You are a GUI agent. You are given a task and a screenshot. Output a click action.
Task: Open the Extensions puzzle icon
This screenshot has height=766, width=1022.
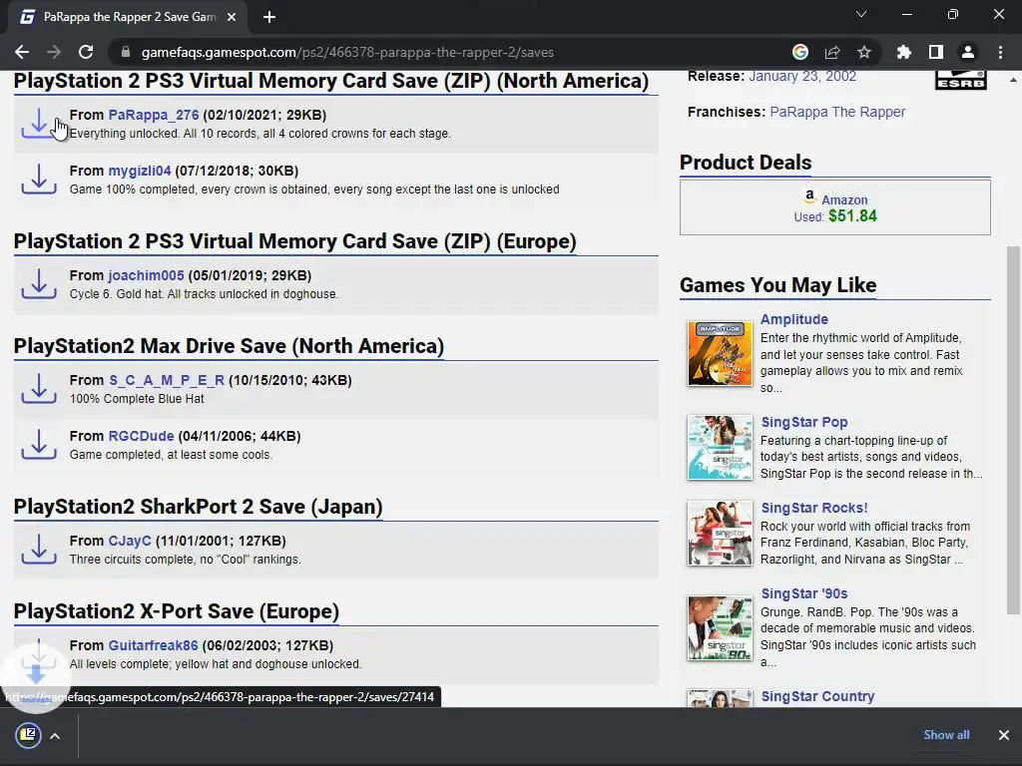tap(904, 52)
